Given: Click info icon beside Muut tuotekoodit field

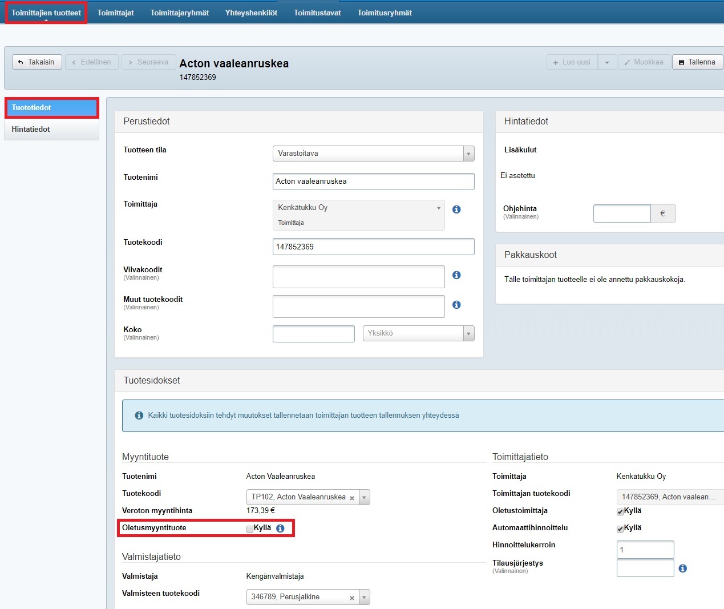Looking at the screenshot, I should pos(456,305).
